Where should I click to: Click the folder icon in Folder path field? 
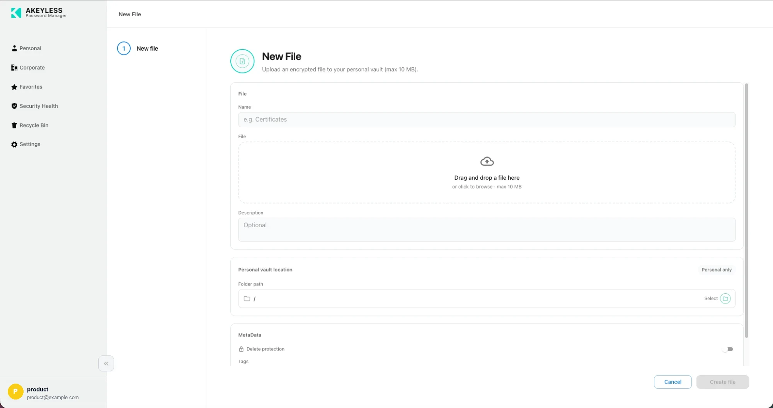[247, 299]
